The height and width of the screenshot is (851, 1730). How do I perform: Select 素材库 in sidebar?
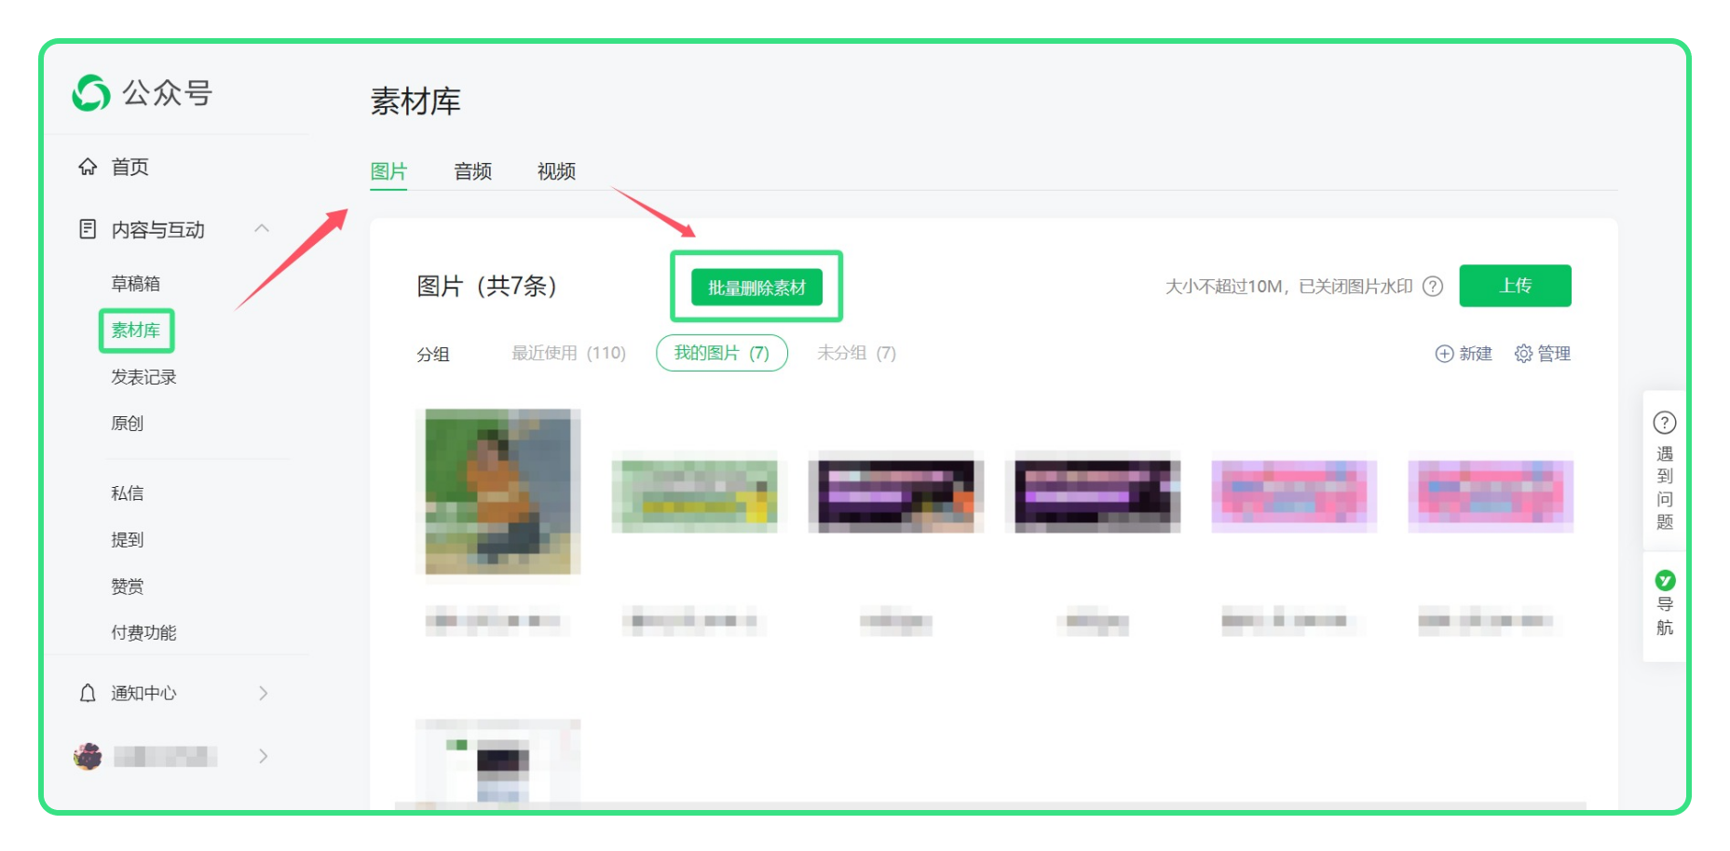point(136,331)
